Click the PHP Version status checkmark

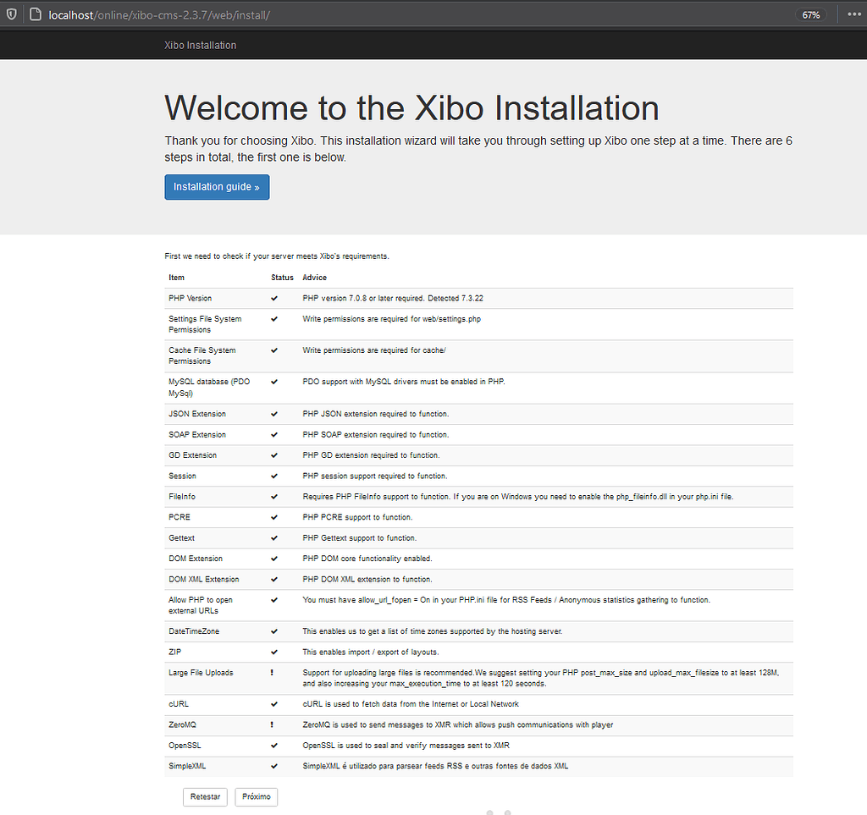[x=274, y=298]
